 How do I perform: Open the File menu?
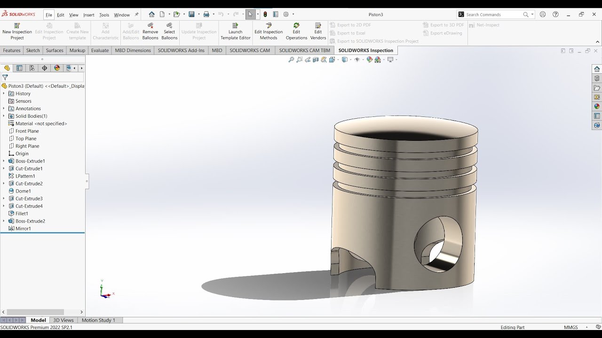click(49, 15)
